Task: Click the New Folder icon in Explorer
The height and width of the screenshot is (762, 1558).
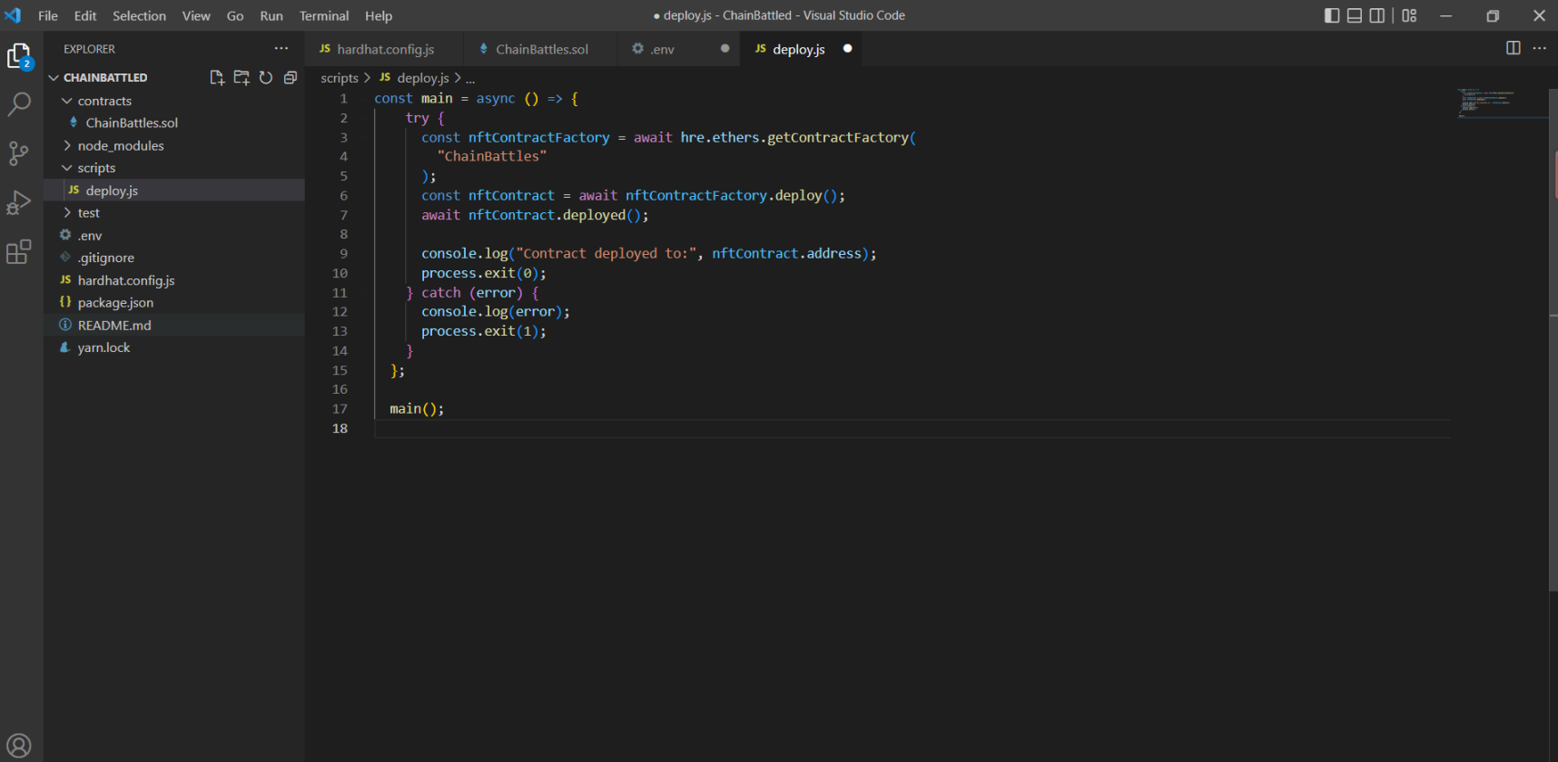Action: click(242, 78)
